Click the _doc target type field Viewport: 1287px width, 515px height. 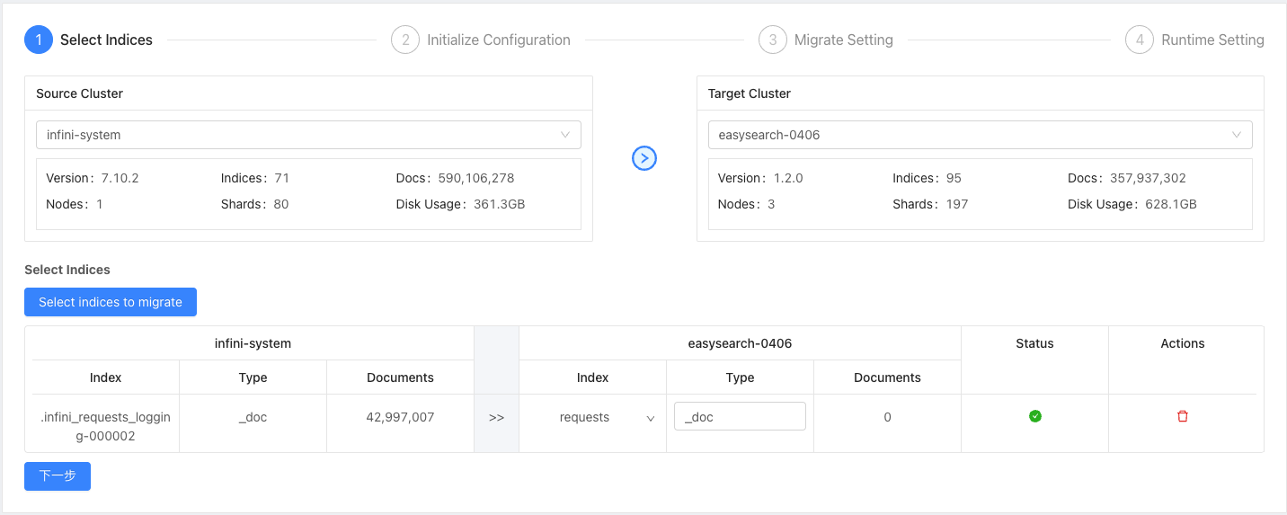740,417
